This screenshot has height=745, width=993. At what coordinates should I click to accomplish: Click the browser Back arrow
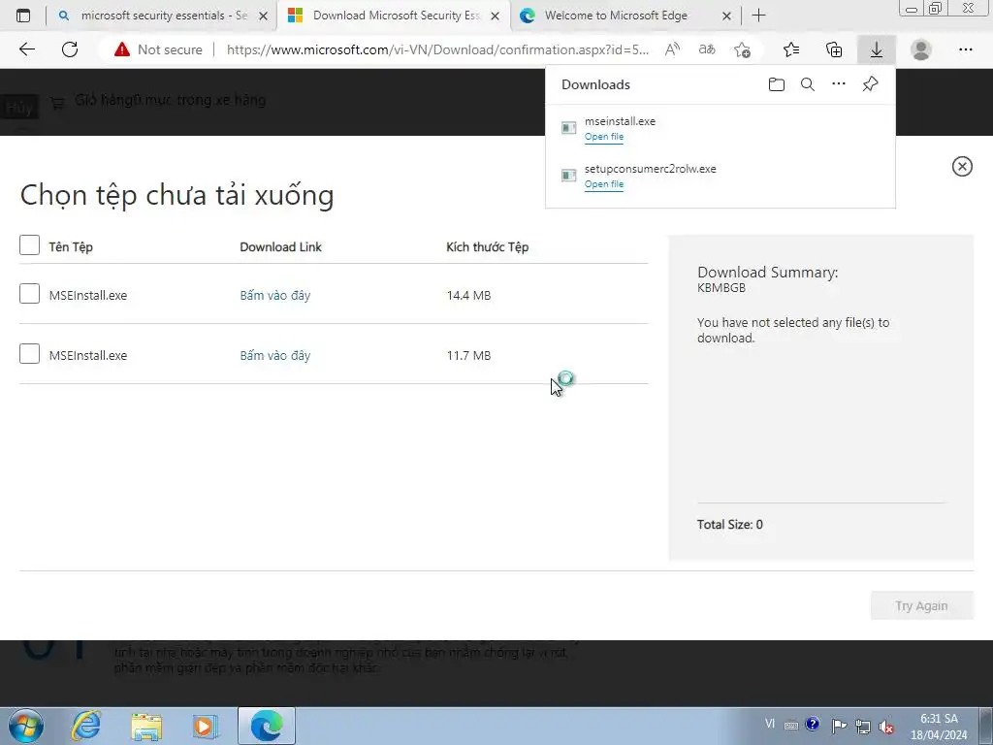(26, 49)
